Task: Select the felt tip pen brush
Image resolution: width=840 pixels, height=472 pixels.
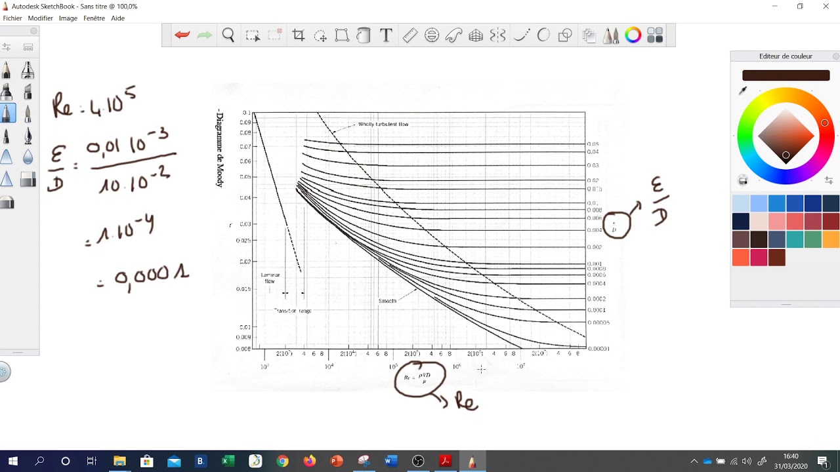Action: 7,135
